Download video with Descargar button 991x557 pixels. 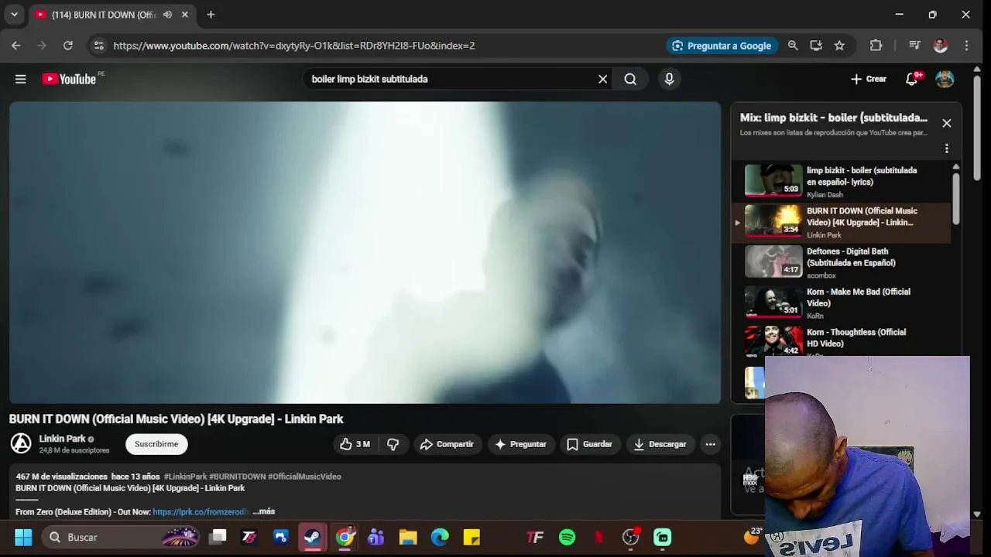(x=660, y=444)
